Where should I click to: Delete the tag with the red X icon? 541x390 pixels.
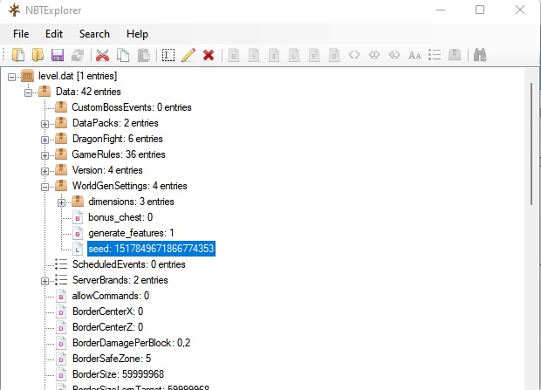click(x=209, y=55)
